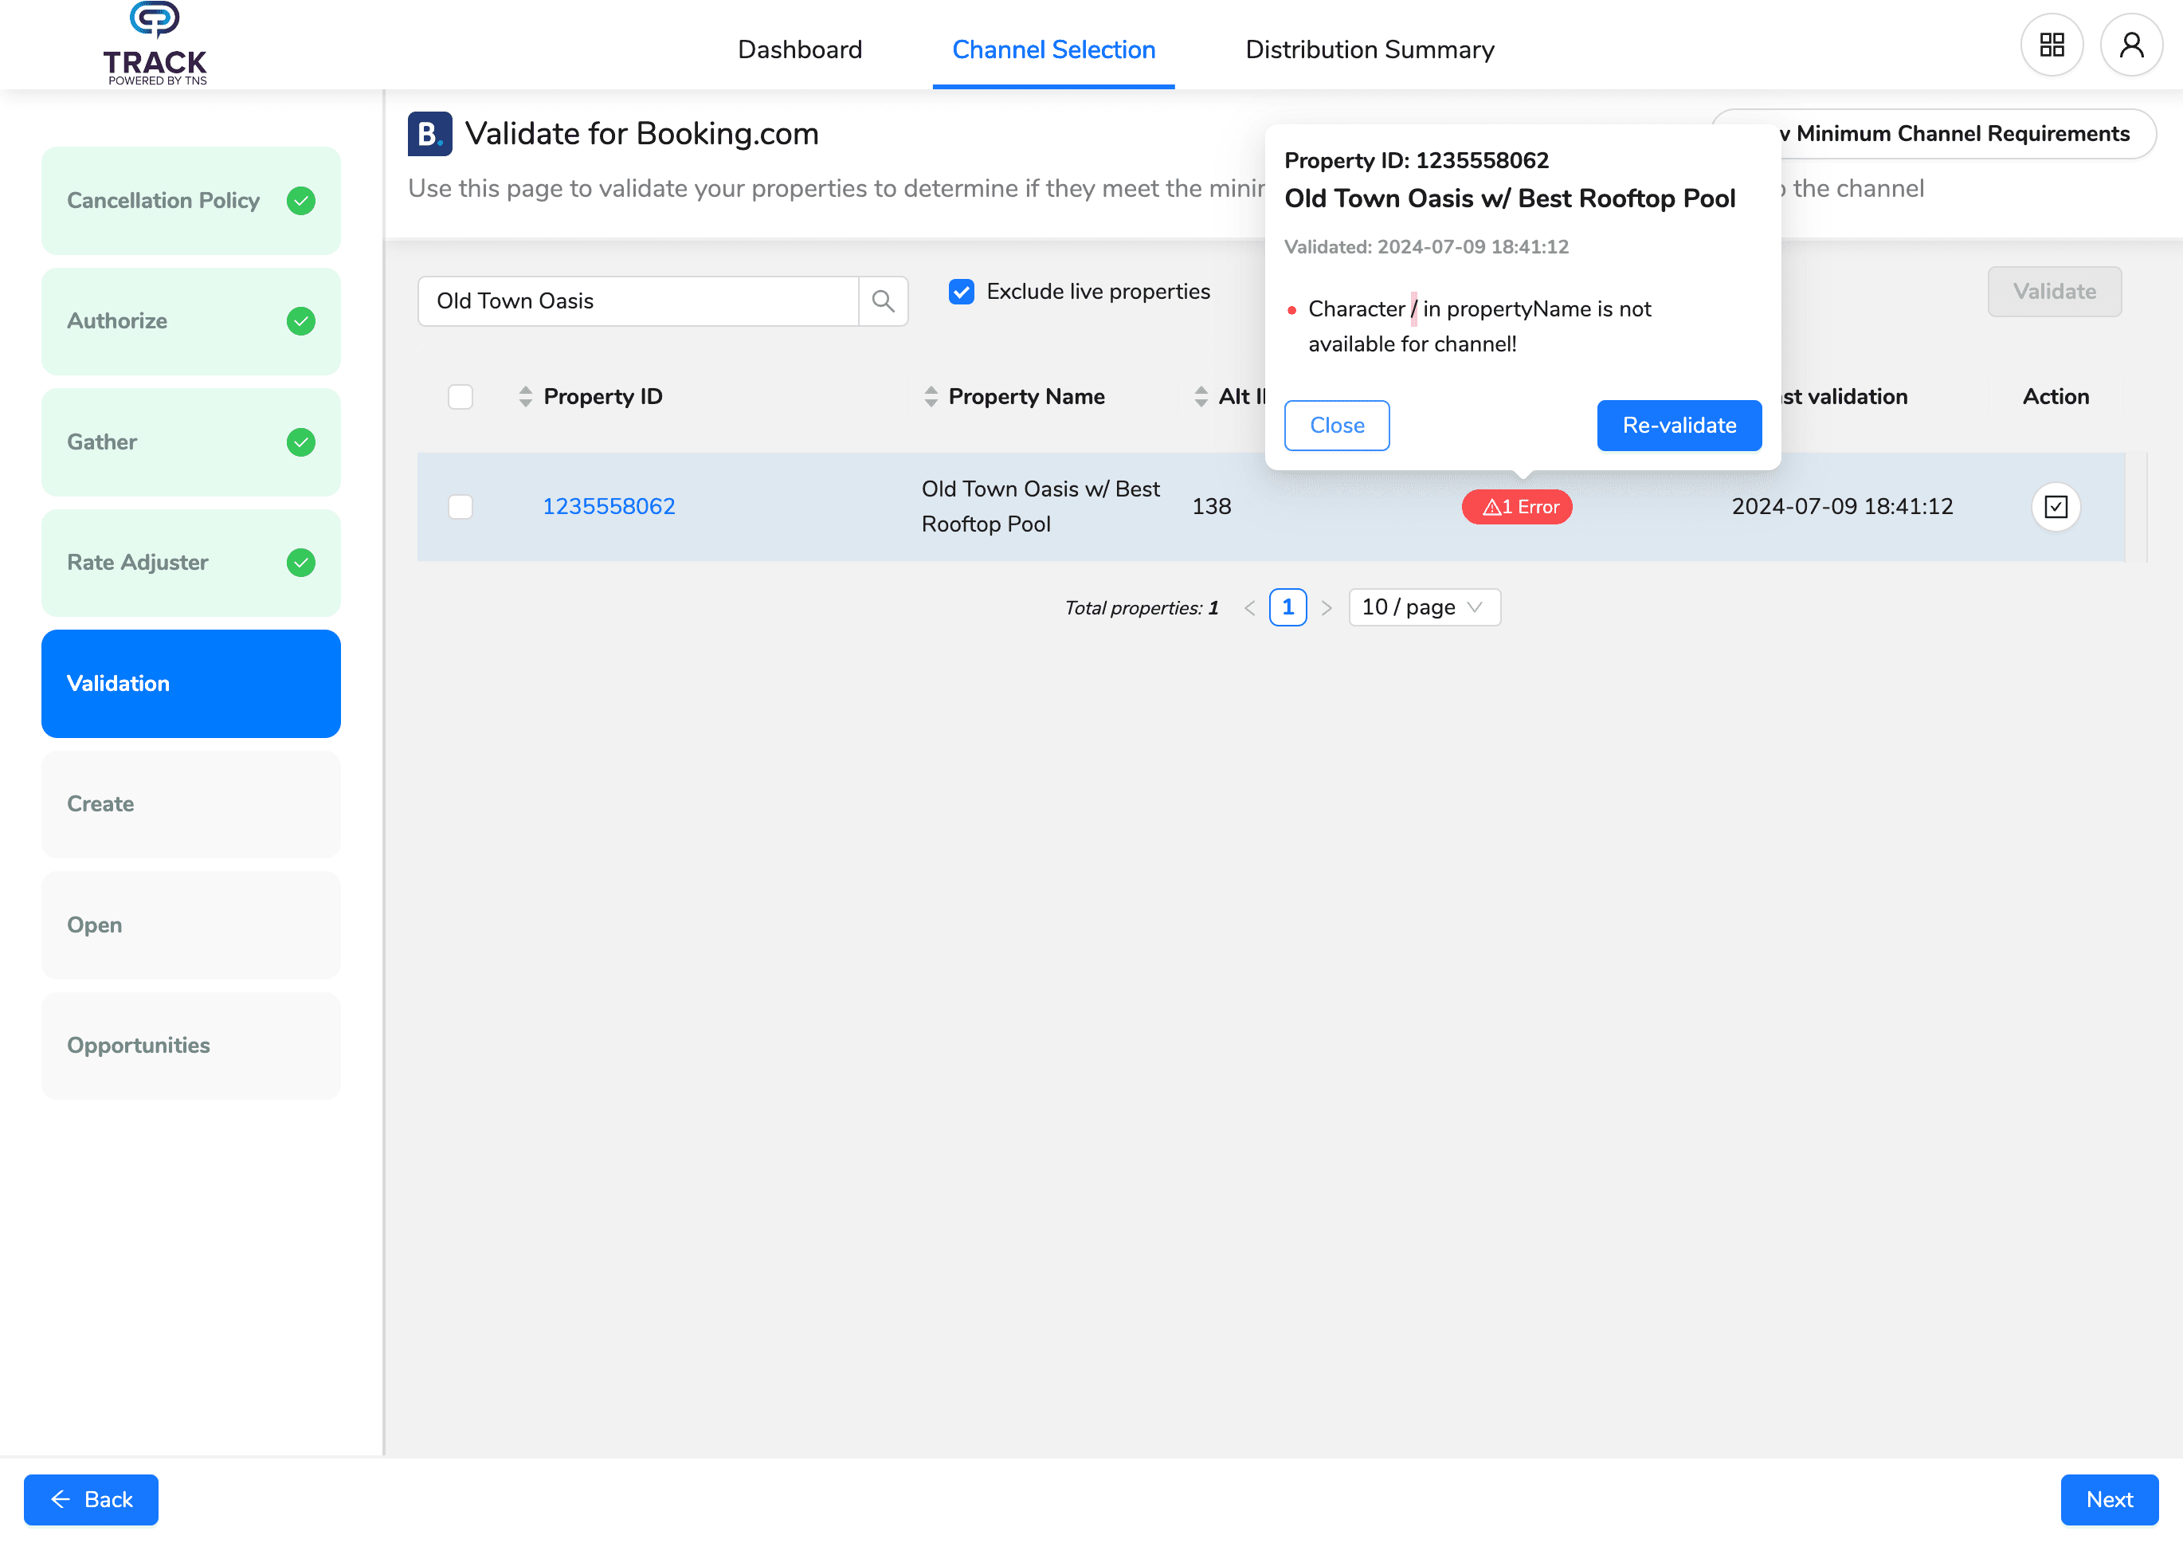Click the Re-validate button
Screen dimensions: 2183x1543
(x=1679, y=426)
